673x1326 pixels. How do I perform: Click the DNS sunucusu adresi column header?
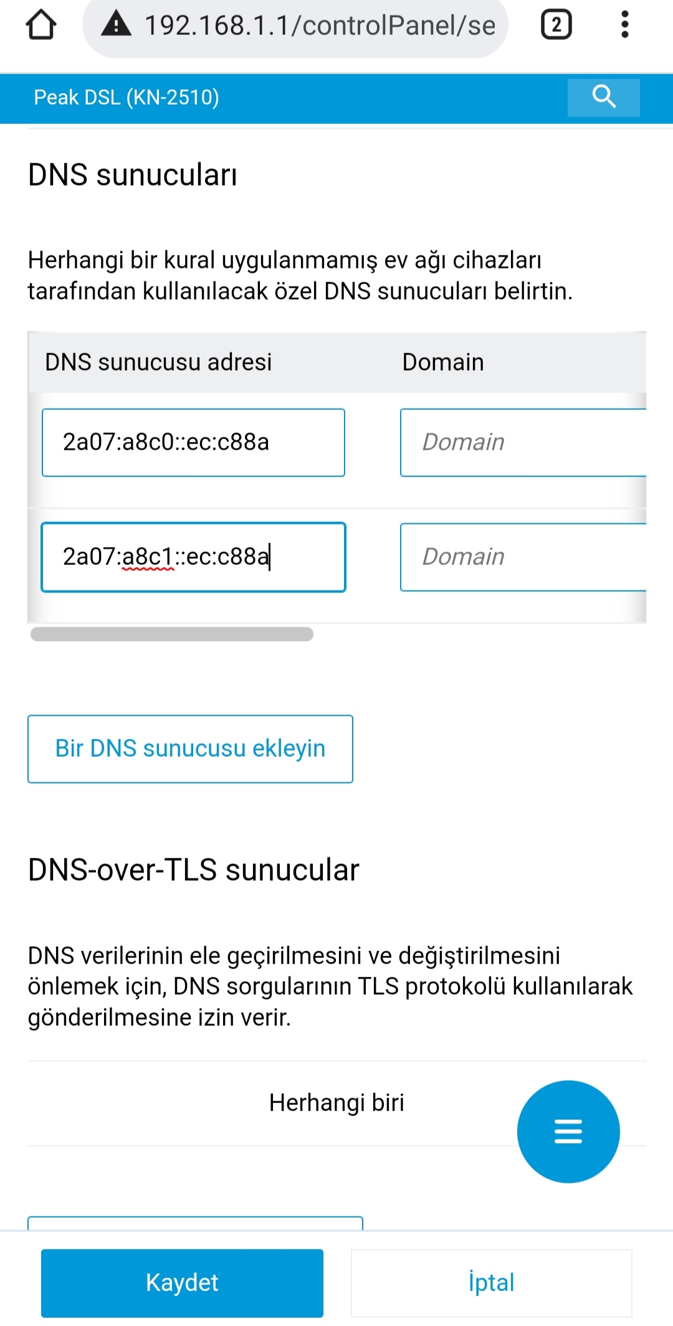(x=158, y=362)
